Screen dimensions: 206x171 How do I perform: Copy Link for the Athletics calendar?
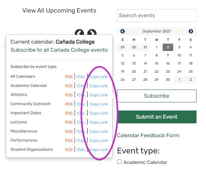[x=98, y=95]
